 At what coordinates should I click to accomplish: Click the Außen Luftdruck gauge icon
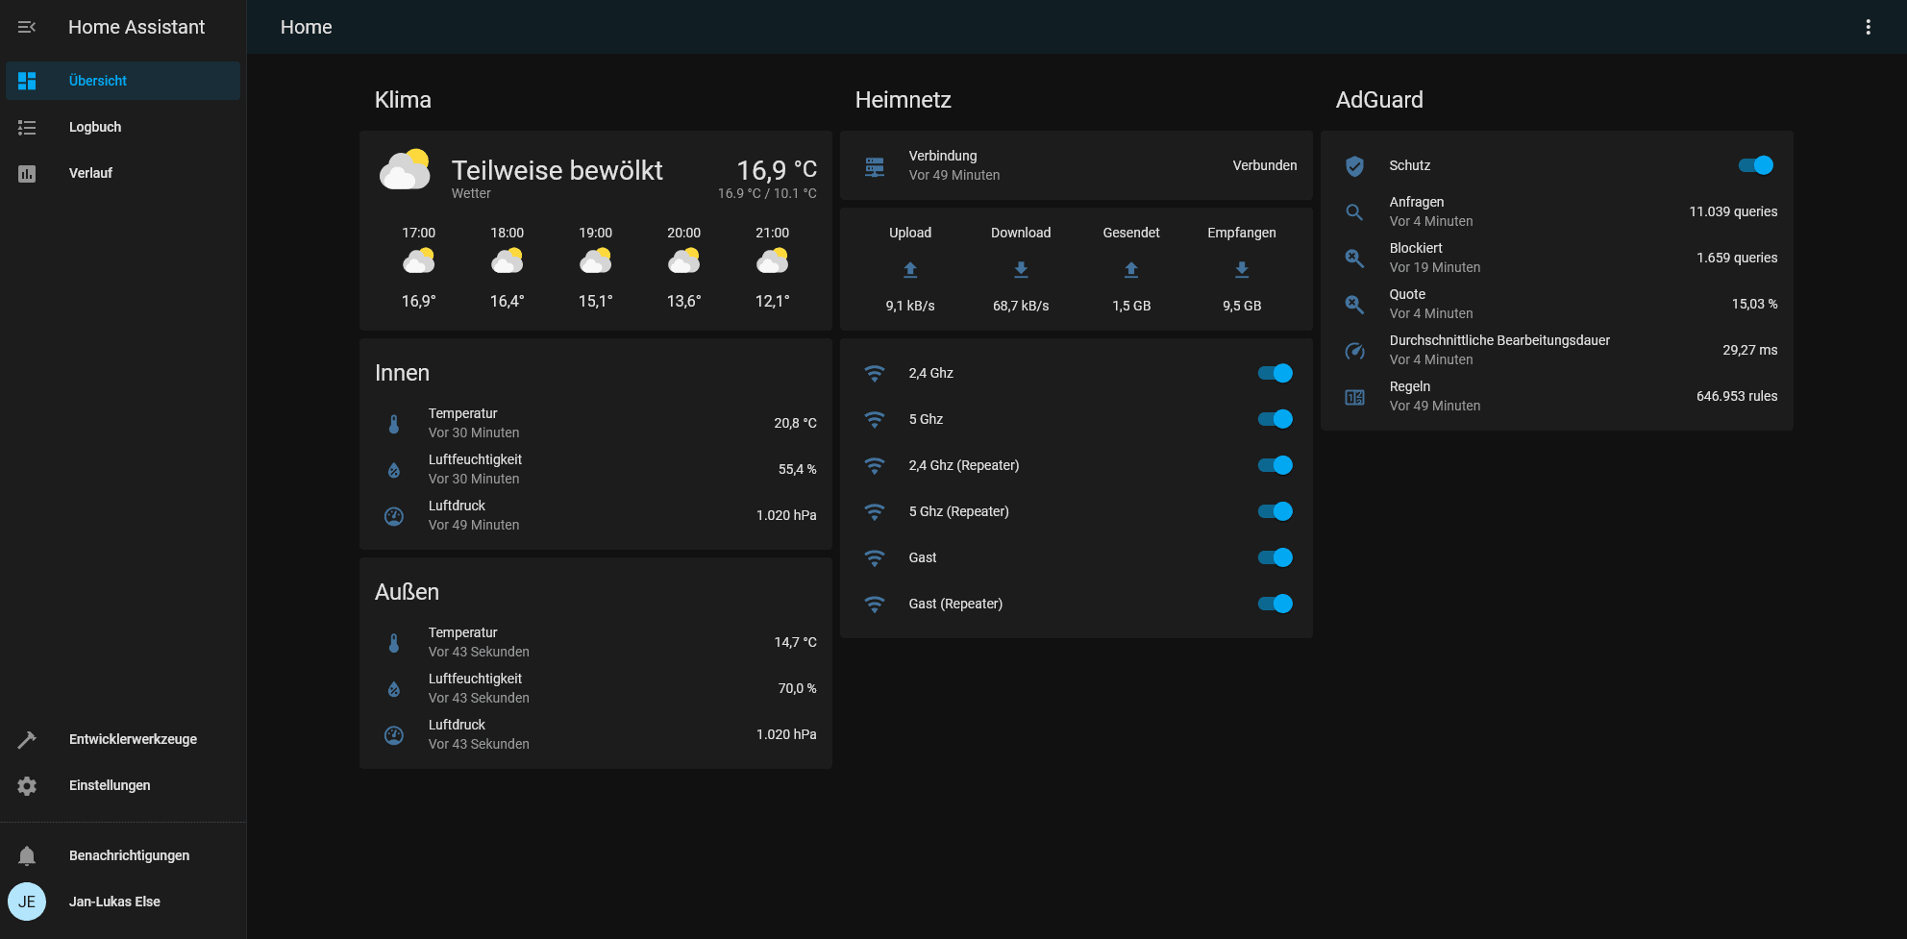point(394,734)
